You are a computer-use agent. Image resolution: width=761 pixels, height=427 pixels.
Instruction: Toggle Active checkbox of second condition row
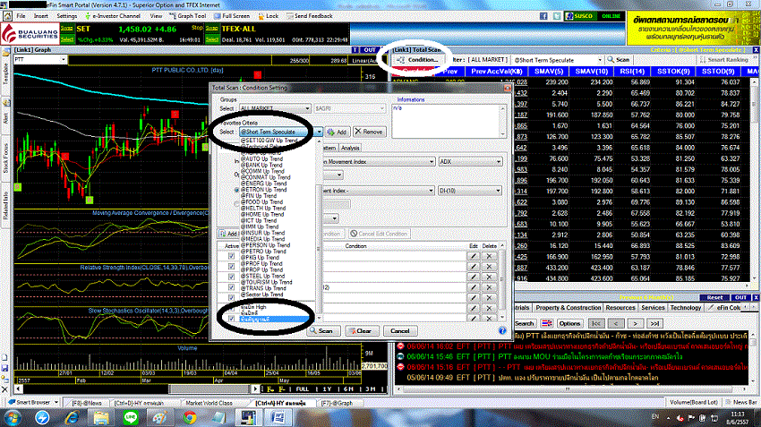point(231,267)
